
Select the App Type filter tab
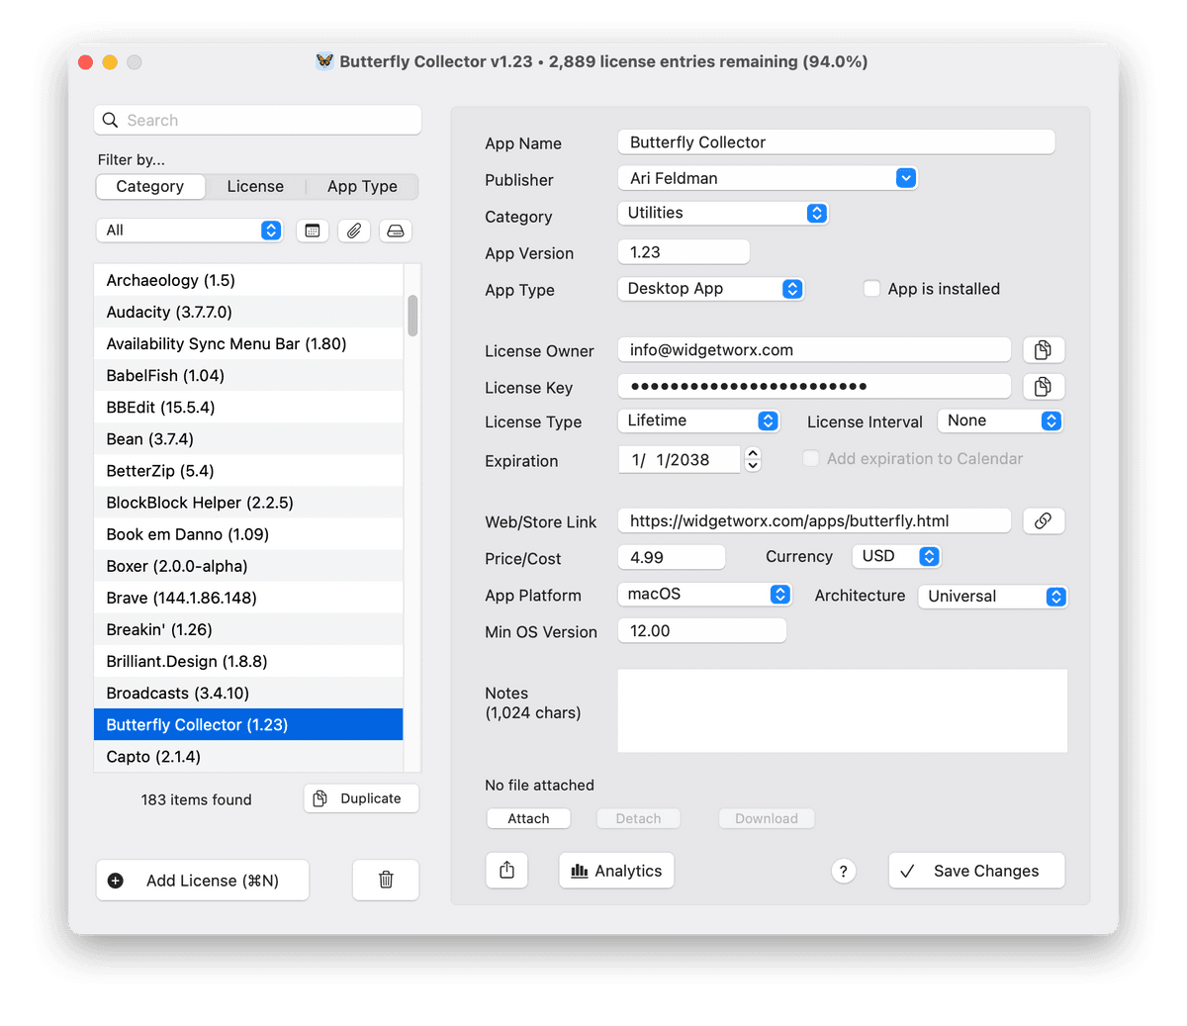[362, 186]
